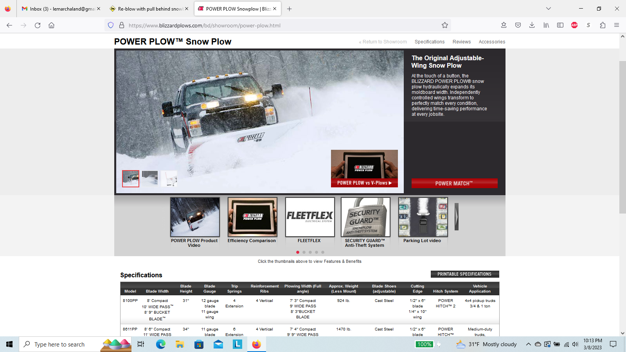Open the Accessories section link

pyautogui.click(x=492, y=42)
